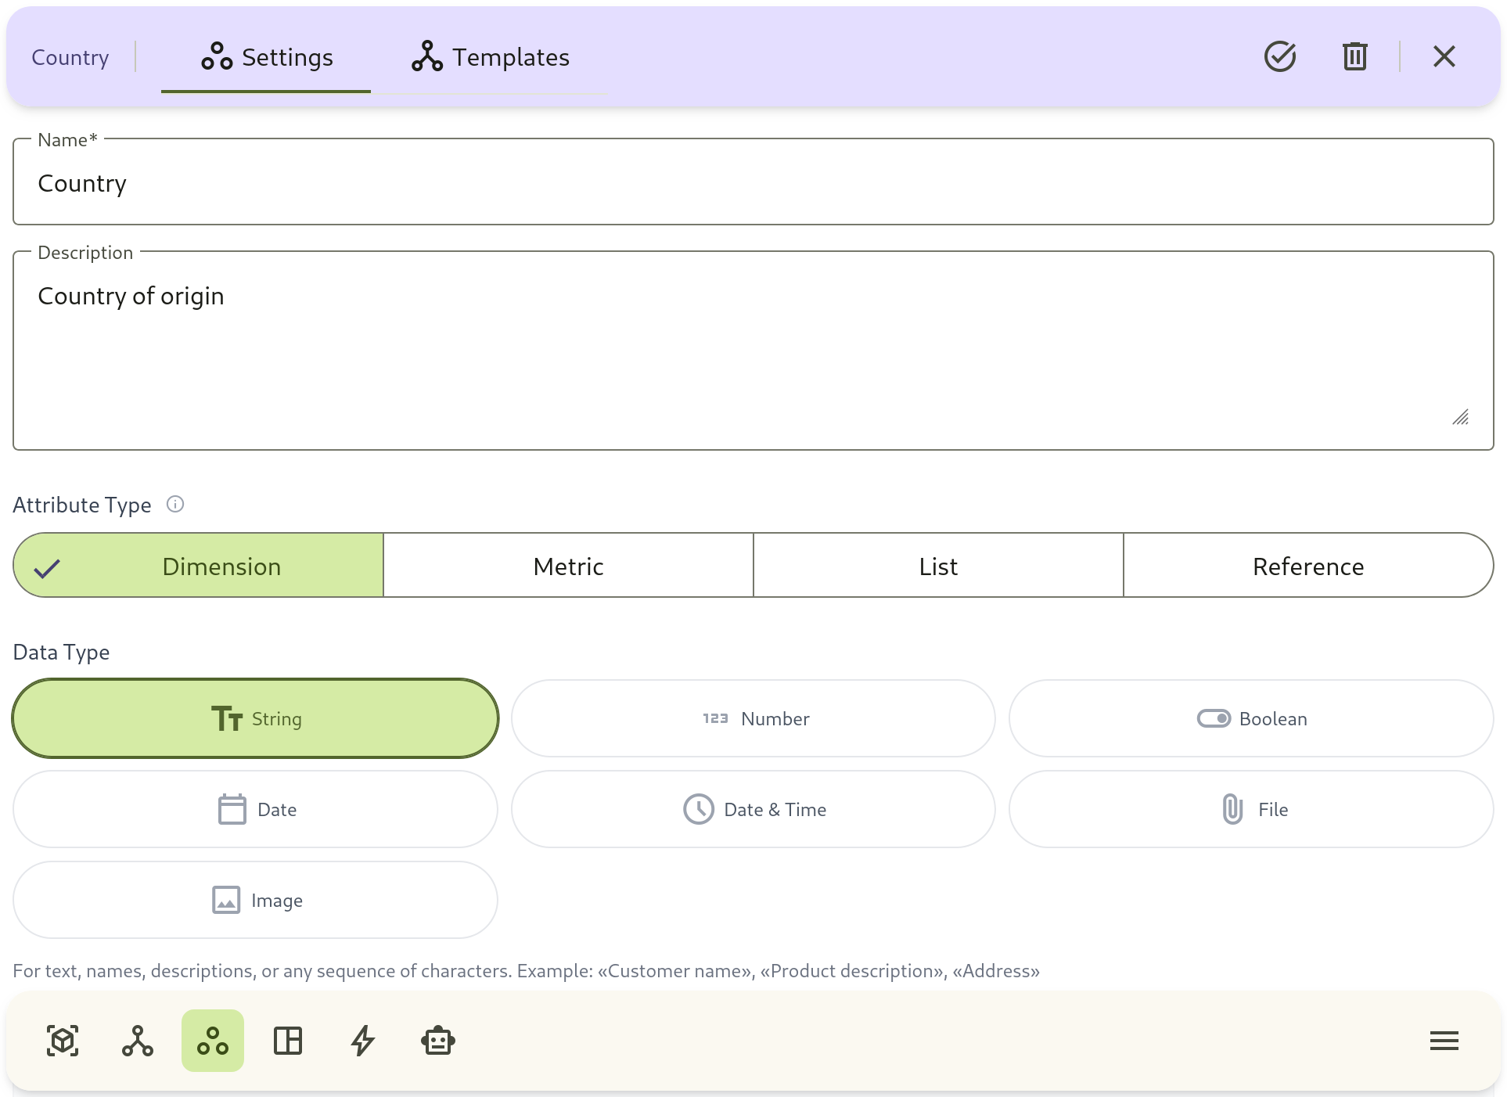
Task: Open the Settings tab
Action: pyautogui.click(x=266, y=56)
